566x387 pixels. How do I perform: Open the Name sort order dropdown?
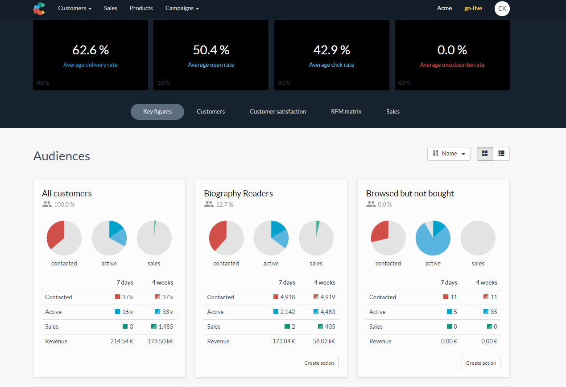[449, 153]
